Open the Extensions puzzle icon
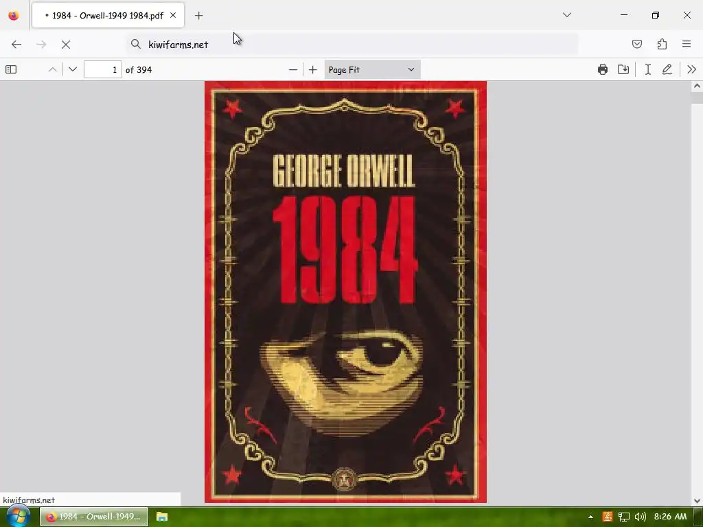Viewport: 703px width, 527px height. [662, 44]
